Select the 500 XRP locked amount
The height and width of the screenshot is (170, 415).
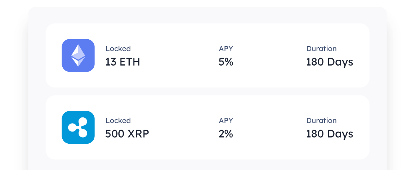coord(127,134)
